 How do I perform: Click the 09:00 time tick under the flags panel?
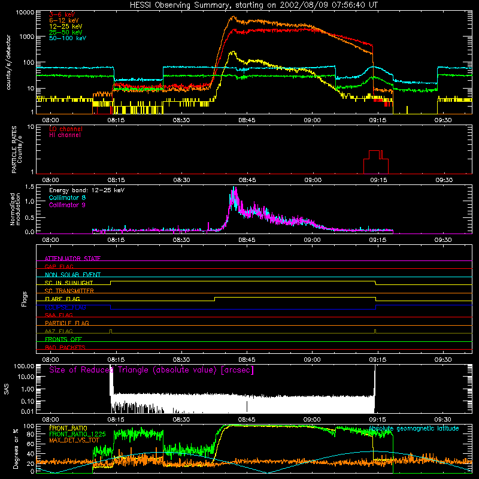[x=313, y=360]
